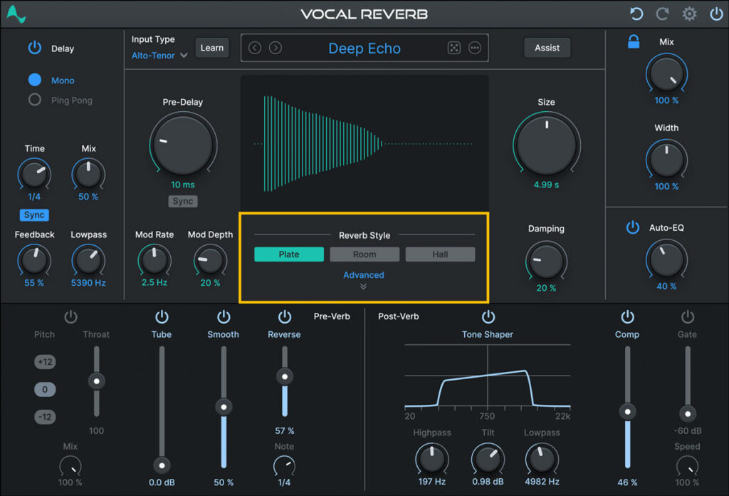Click the delay Time knob

(x=34, y=174)
